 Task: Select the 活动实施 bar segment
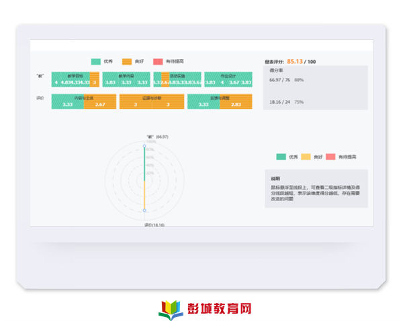(177, 80)
